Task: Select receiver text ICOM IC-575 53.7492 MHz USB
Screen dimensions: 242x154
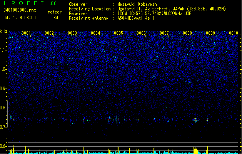Action: (x=154, y=13)
